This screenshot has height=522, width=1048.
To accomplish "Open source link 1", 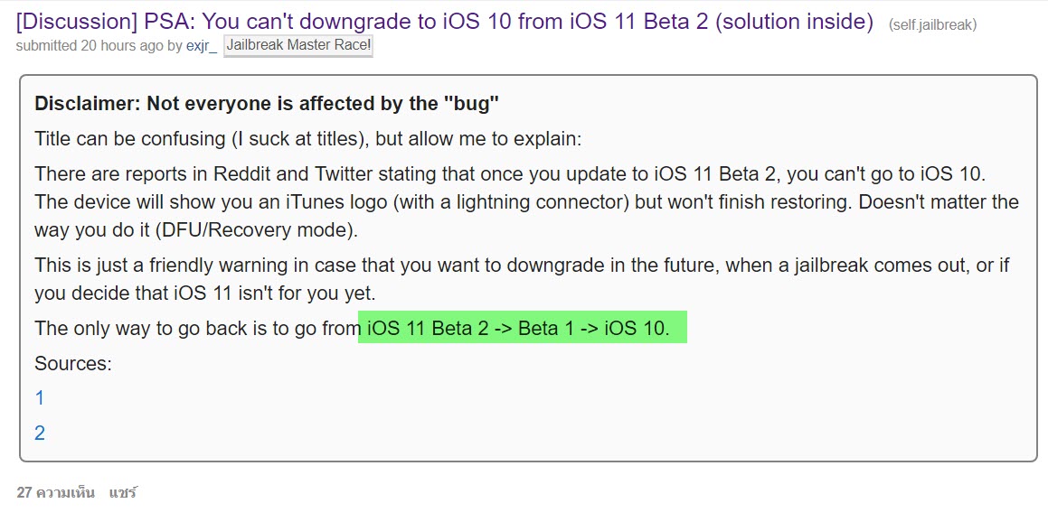I will pos(39,397).
